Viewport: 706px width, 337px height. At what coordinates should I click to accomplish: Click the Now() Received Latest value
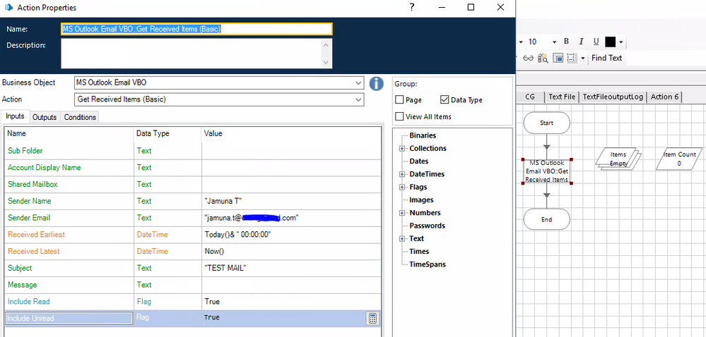coord(214,252)
